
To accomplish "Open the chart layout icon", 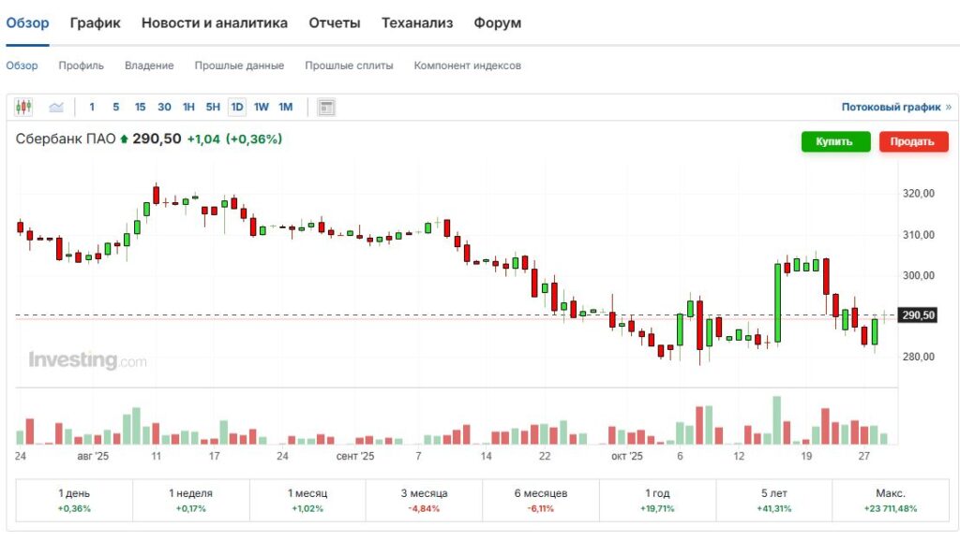I will (326, 108).
